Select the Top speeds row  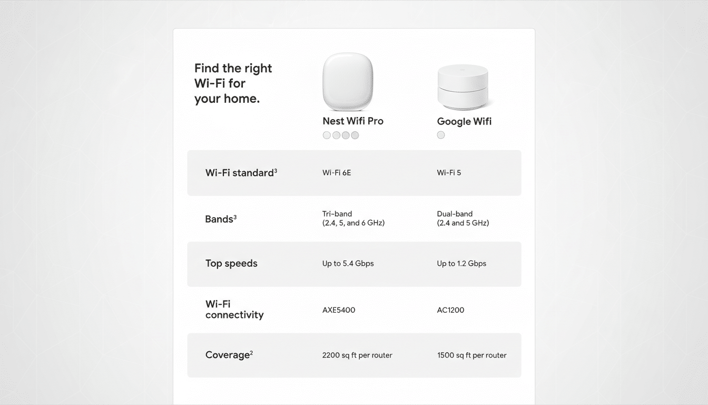pos(231,263)
